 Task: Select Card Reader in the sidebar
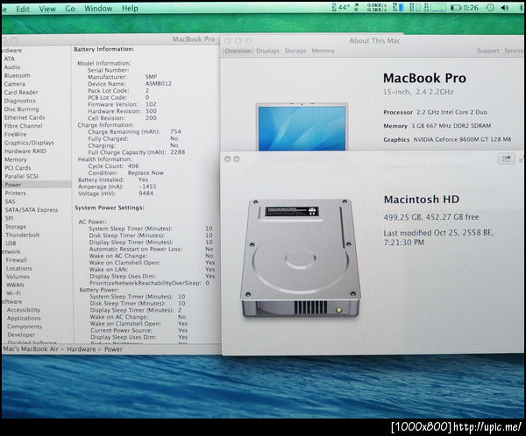(x=21, y=92)
